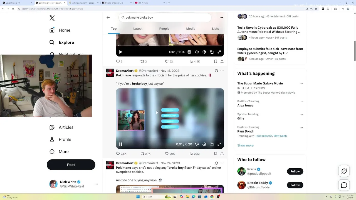Screen dimensions: 356x200
Task: Seek in the 0:20 video progress bar
Action: pyautogui.click(x=170, y=138)
